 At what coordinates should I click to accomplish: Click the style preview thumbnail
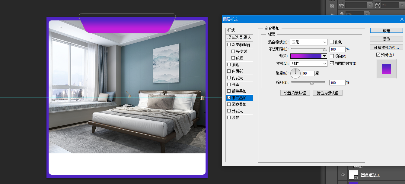(387, 69)
